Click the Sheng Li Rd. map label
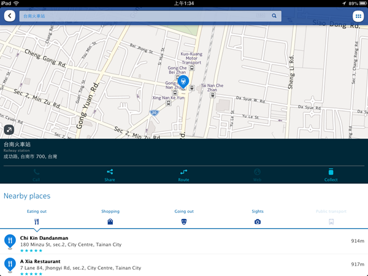368x276 pixels. (291, 72)
